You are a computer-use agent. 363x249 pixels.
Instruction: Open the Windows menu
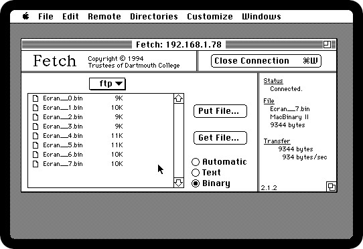pyautogui.click(x=262, y=17)
